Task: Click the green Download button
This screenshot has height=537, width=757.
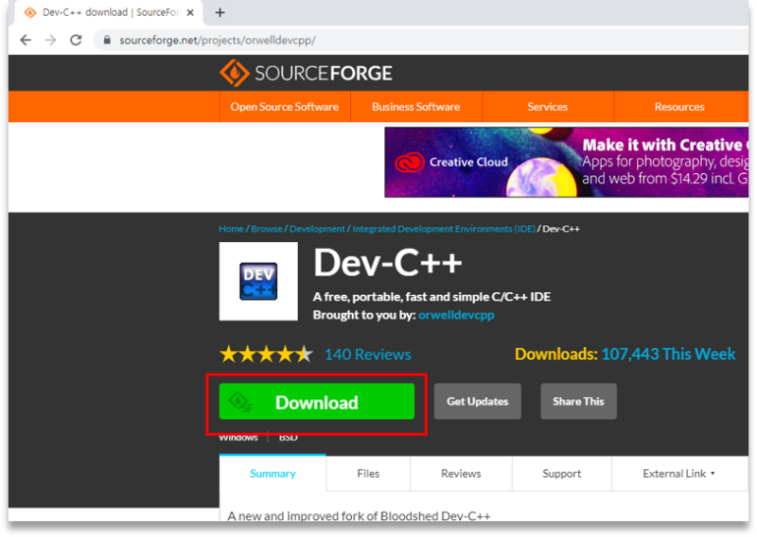Action: click(x=317, y=402)
